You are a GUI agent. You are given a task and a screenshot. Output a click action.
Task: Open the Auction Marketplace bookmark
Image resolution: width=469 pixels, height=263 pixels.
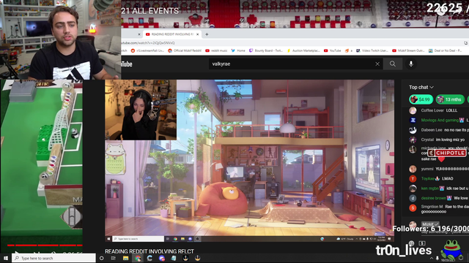[x=303, y=50]
